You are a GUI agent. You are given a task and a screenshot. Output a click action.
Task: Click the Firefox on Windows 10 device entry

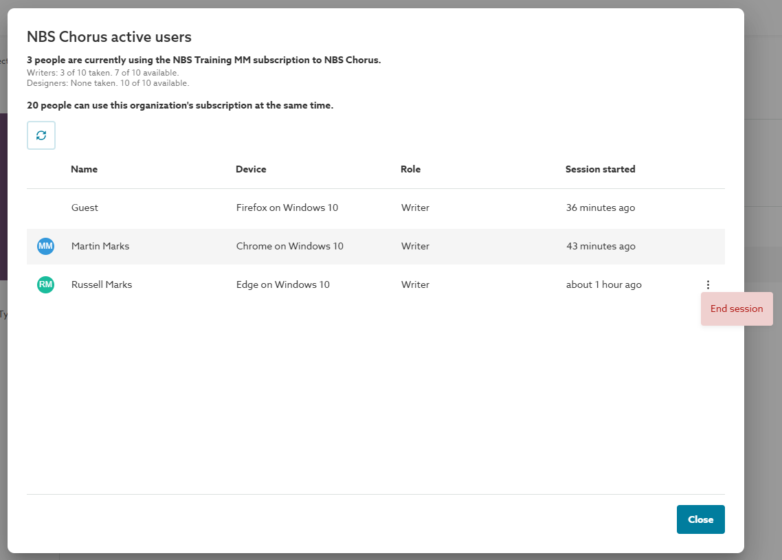tap(287, 208)
